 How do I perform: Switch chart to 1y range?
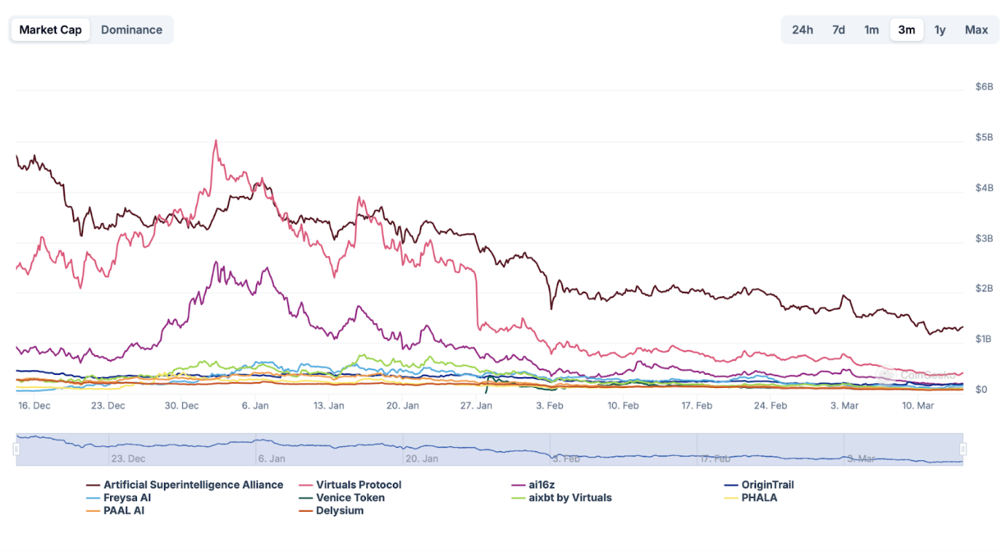pos(940,30)
